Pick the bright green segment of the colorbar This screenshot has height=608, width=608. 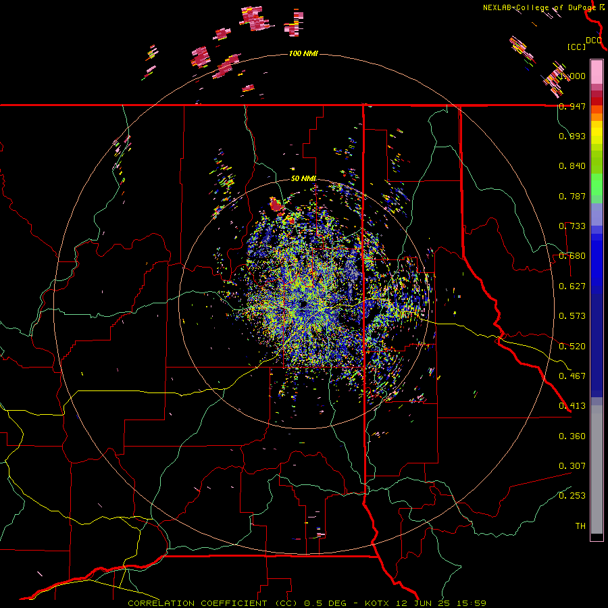(597, 184)
